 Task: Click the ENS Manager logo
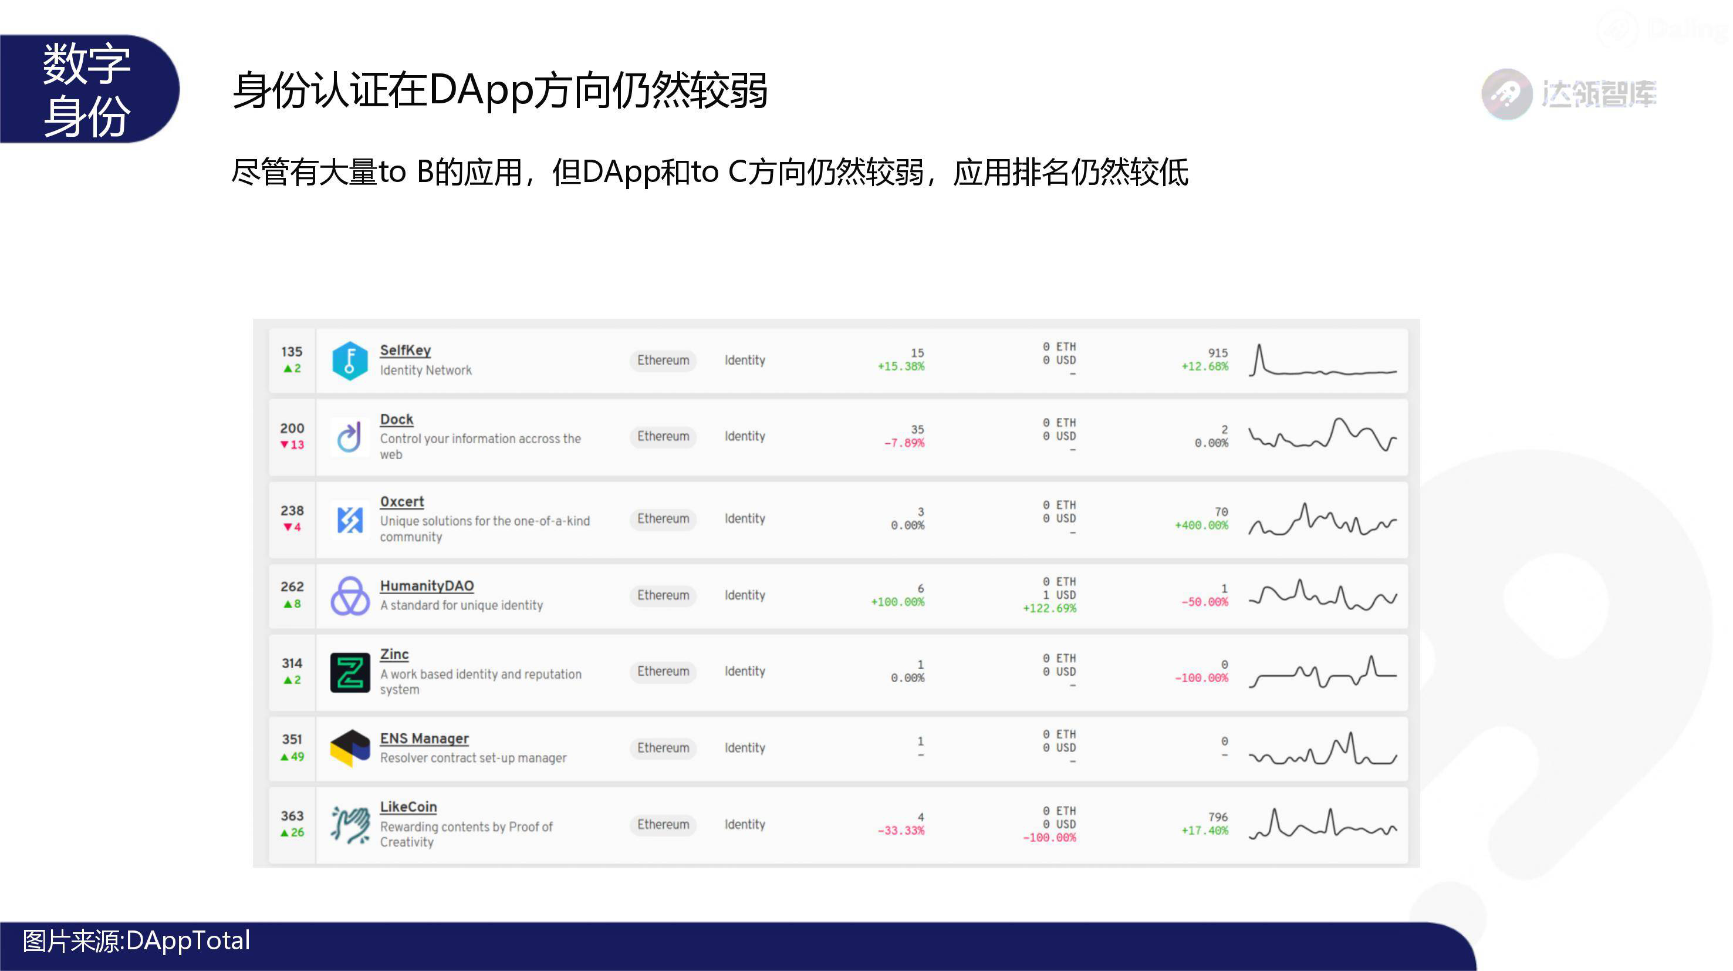pos(350,749)
